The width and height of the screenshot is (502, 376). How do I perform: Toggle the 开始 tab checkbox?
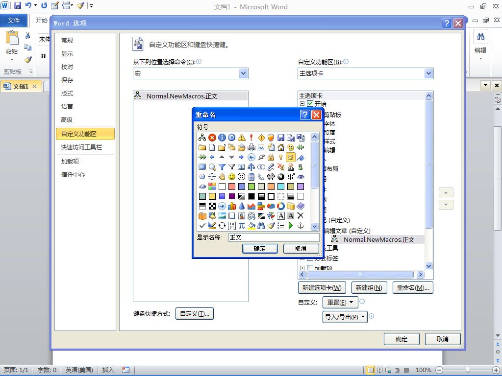pyautogui.click(x=310, y=104)
